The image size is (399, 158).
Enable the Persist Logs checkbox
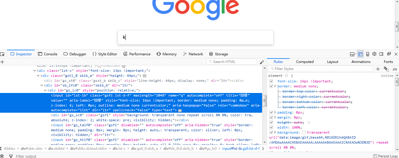pyautogui.click(x=375, y=156)
